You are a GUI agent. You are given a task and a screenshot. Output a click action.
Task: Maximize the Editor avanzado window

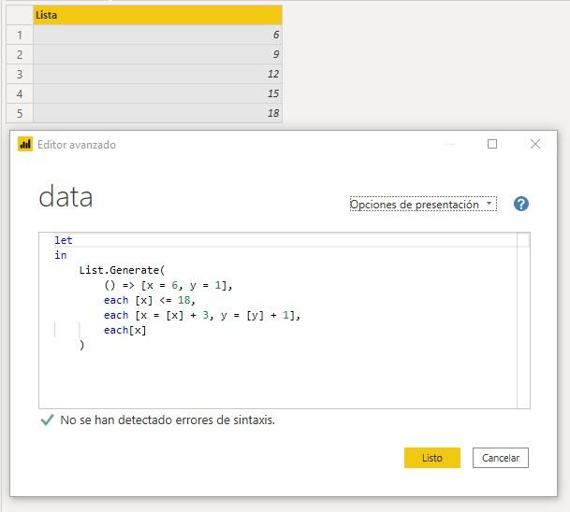click(x=492, y=144)
